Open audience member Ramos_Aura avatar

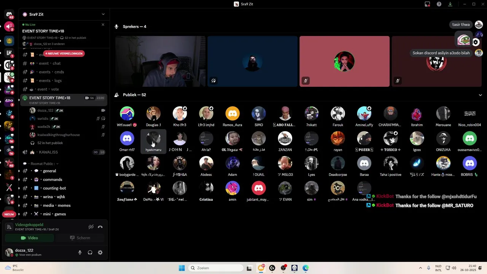pyautogui.click(x=232, y=113)
